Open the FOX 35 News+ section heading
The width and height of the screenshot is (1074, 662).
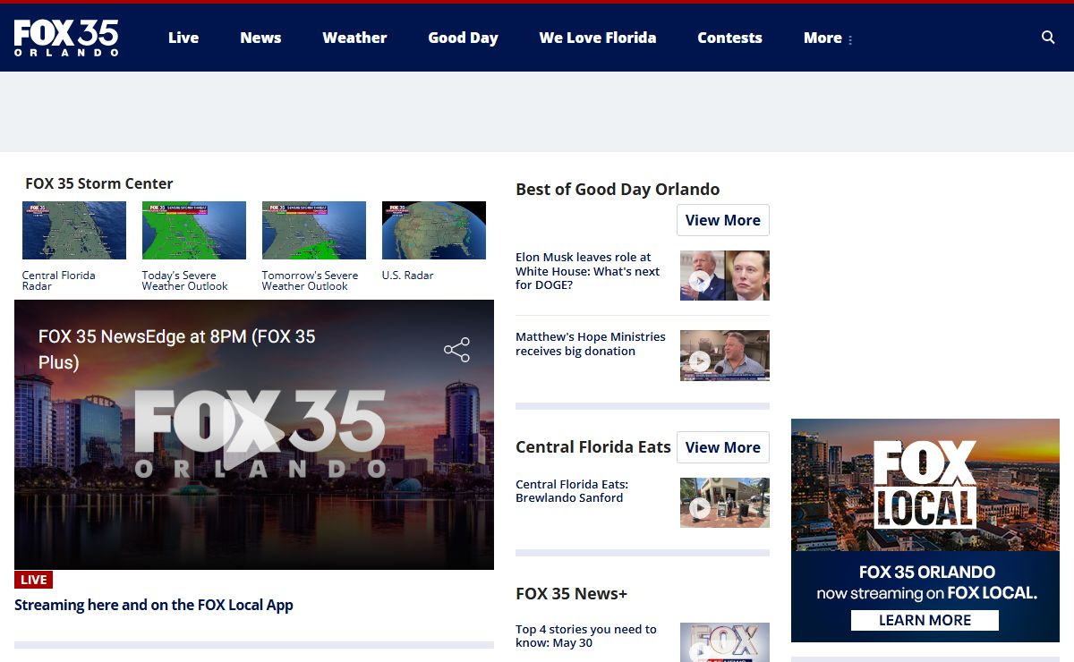point(572,593)
